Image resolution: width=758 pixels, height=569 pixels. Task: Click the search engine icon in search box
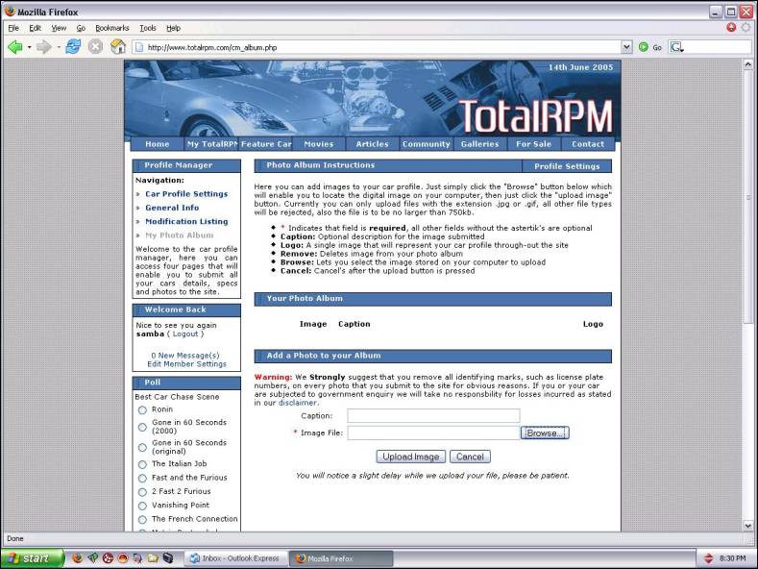(x=676, y=46)
